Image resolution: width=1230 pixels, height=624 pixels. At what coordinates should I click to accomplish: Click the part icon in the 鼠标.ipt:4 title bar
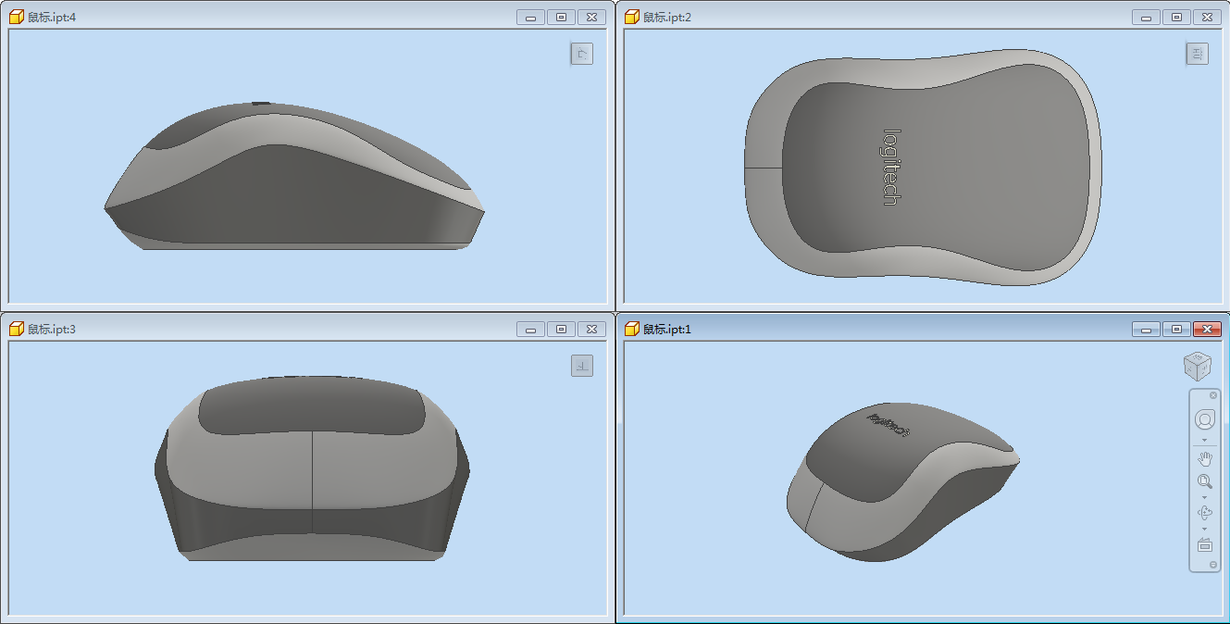click(17, 18)
